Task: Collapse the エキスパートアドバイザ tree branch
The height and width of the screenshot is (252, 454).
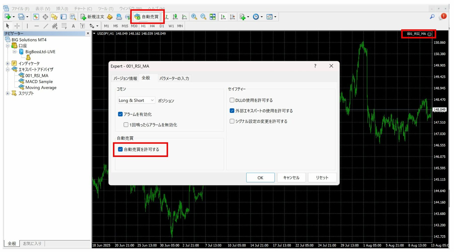Action: point(7,69)
